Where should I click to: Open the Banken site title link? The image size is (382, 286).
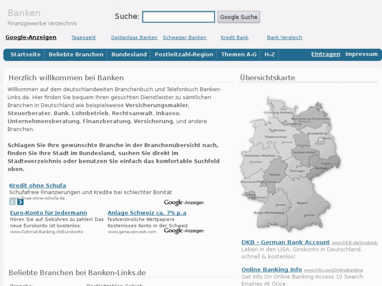[24, 13]
